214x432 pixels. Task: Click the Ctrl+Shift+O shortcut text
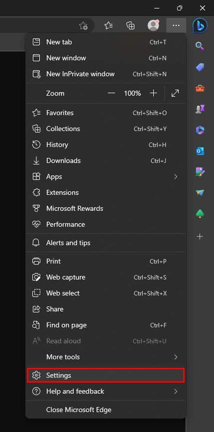[x=150, y=113]
